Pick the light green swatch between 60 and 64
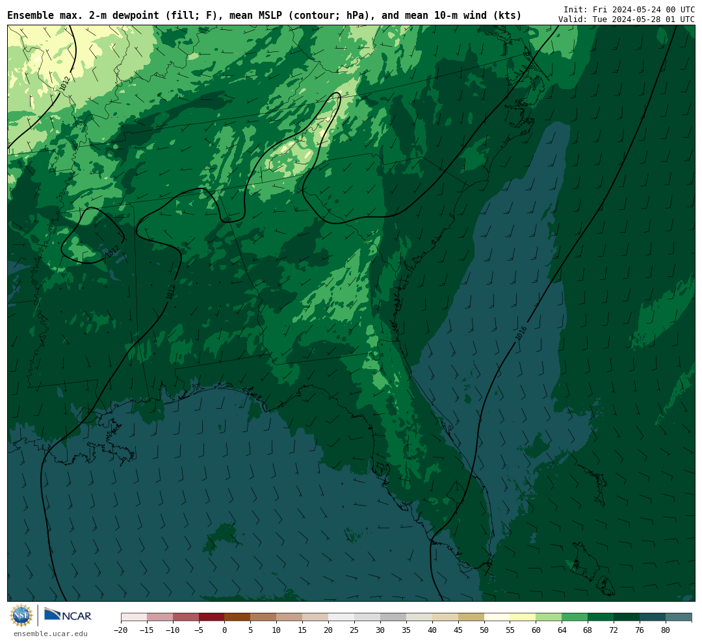The image size is (702, 642). (549, 617)
